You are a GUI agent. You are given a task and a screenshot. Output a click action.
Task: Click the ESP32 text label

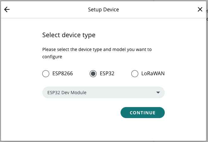107,74
